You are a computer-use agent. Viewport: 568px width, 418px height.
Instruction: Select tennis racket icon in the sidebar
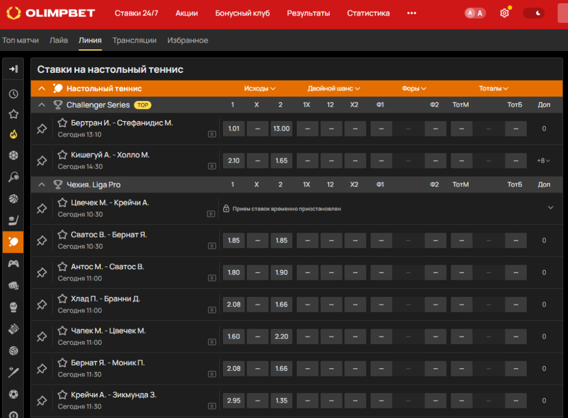click(x=13, y=177)
